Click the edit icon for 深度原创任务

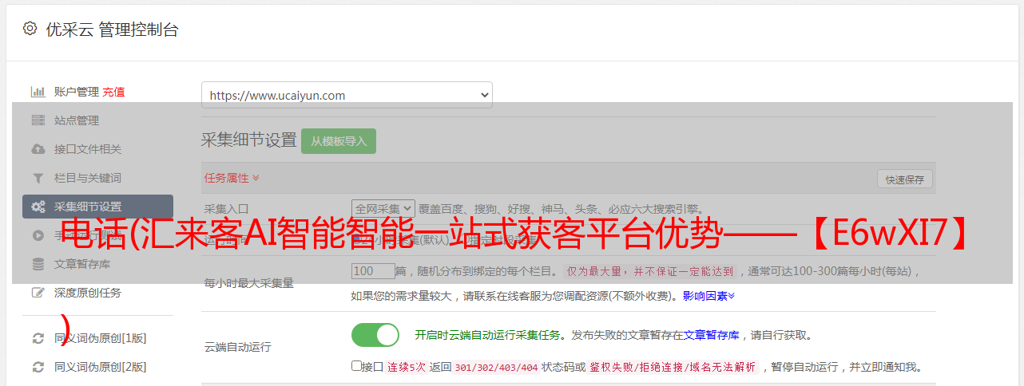38,293
